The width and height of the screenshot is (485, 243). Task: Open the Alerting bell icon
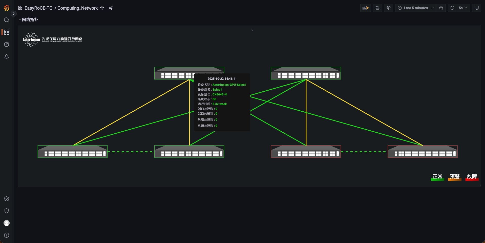point(7,56)
